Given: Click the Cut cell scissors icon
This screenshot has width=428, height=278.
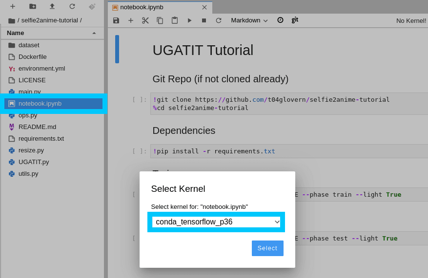Looking at the screenshot, I should coord(145,20).
